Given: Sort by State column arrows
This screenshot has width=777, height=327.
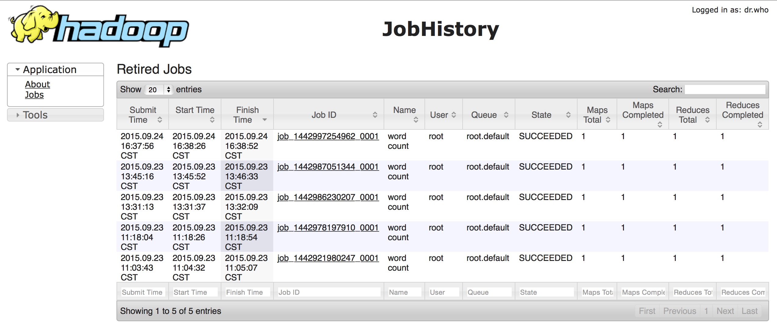Looking at the screenshot, I should click(x=568, y=115).
